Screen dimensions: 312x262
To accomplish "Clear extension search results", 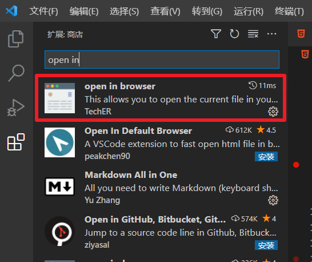I will (253, 34).
